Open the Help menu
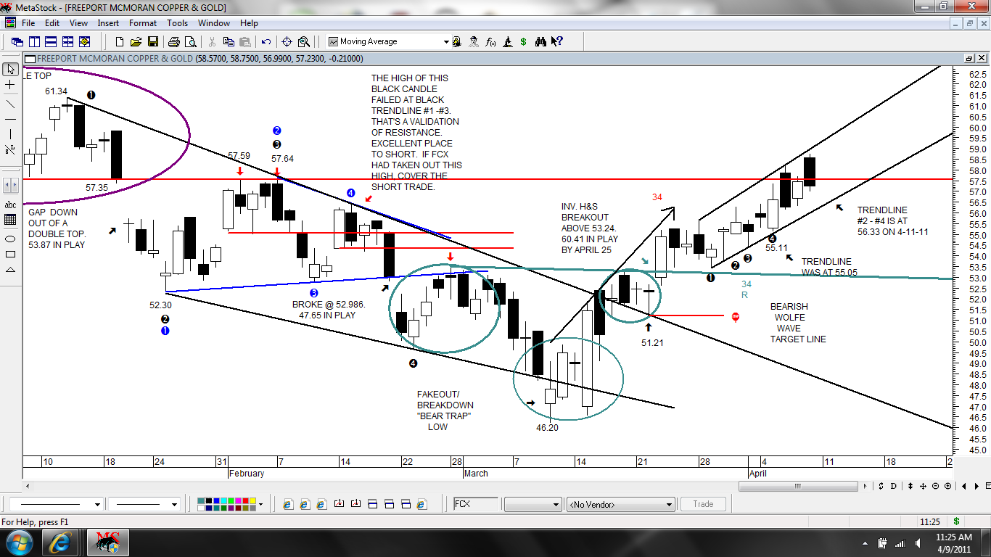This screenshot has height=557, width=991. click(249, 23)
